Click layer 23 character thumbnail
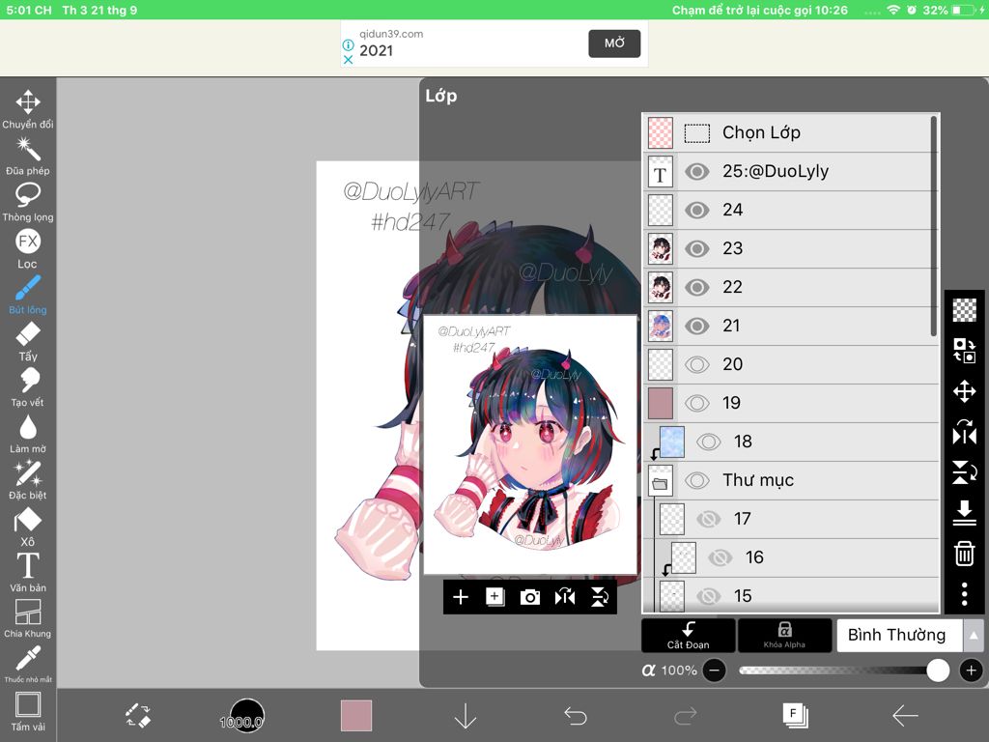The image size is (989, 742). click(661, 248)
